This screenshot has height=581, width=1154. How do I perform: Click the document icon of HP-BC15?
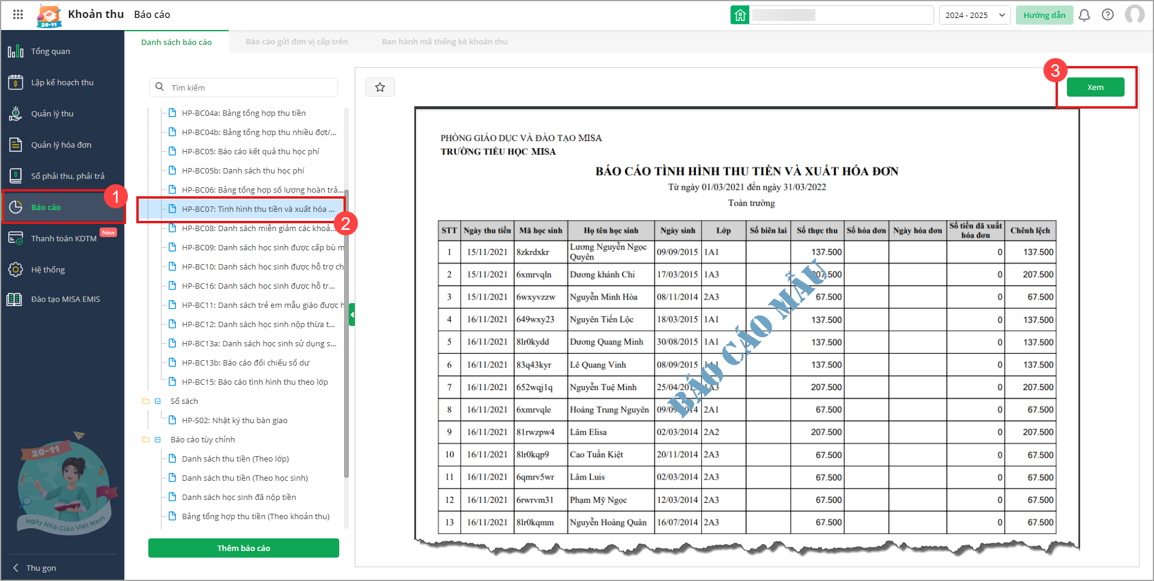172,382
